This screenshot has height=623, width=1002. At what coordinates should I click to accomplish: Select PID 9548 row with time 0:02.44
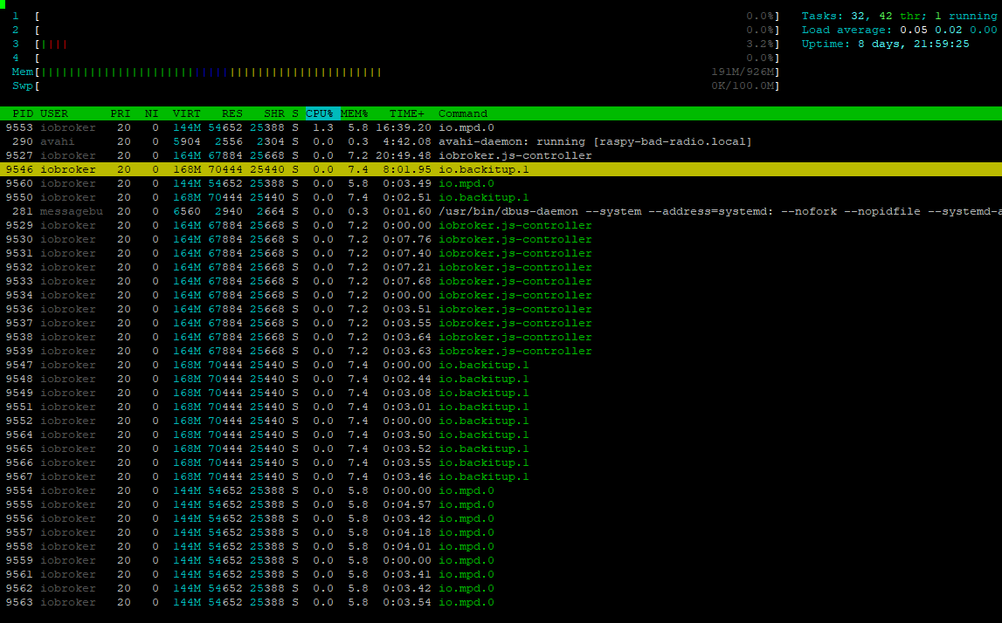coord(501,380)
